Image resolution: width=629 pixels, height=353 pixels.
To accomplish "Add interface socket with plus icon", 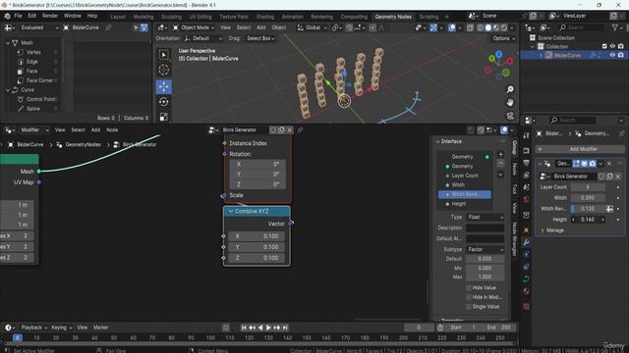I will (500, 154).
